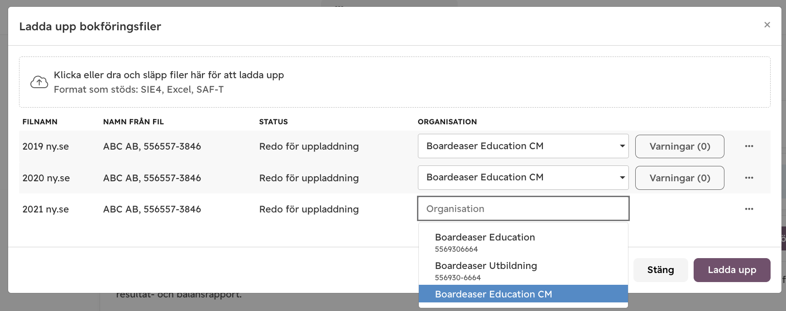
Task: Click the ORGANISATION column header
Action: tap(447, 122)
